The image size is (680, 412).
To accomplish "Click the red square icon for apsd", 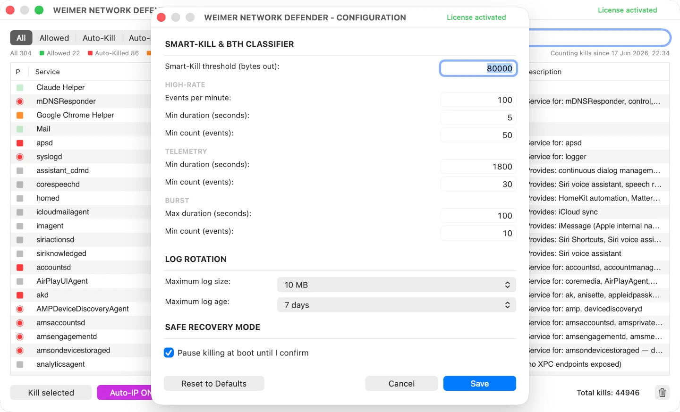I will coord(20,143).
